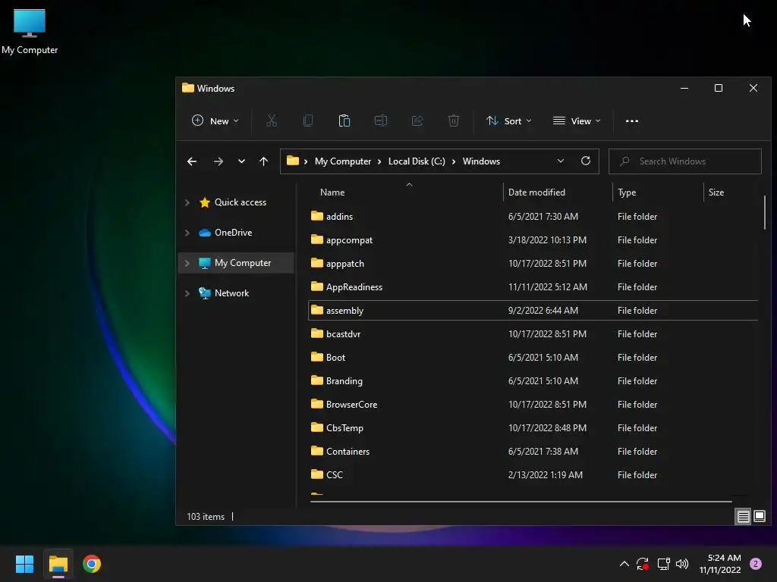777x582 pixels.
Task: Click the Share icon in toolbar
Action: (417, 120)
